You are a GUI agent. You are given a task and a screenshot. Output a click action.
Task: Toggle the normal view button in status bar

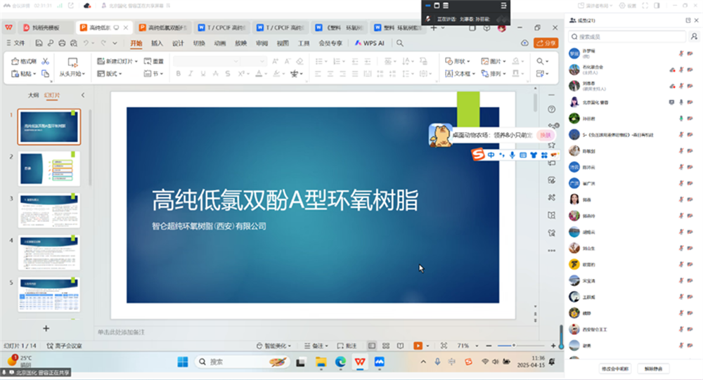(x=371, y=346)
